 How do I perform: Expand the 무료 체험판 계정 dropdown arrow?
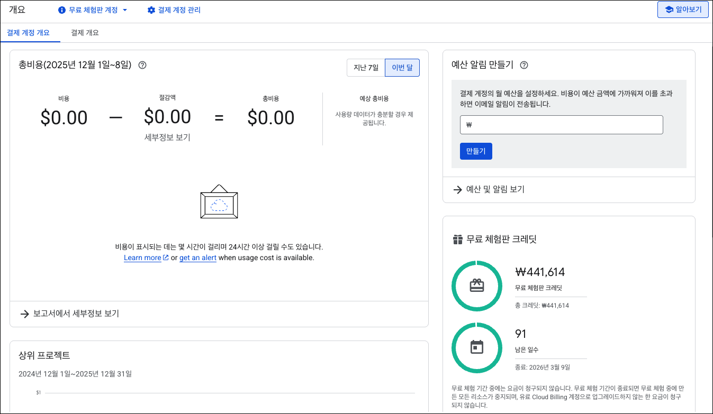click(125, 10)
